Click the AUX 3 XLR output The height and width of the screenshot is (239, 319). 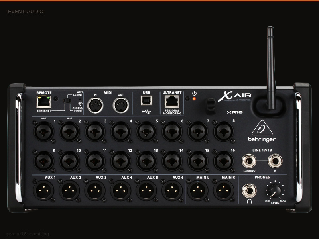(95, 191)
